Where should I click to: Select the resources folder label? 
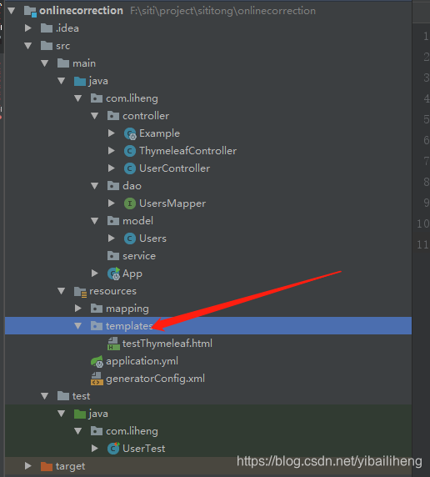(x=112, y=291)
